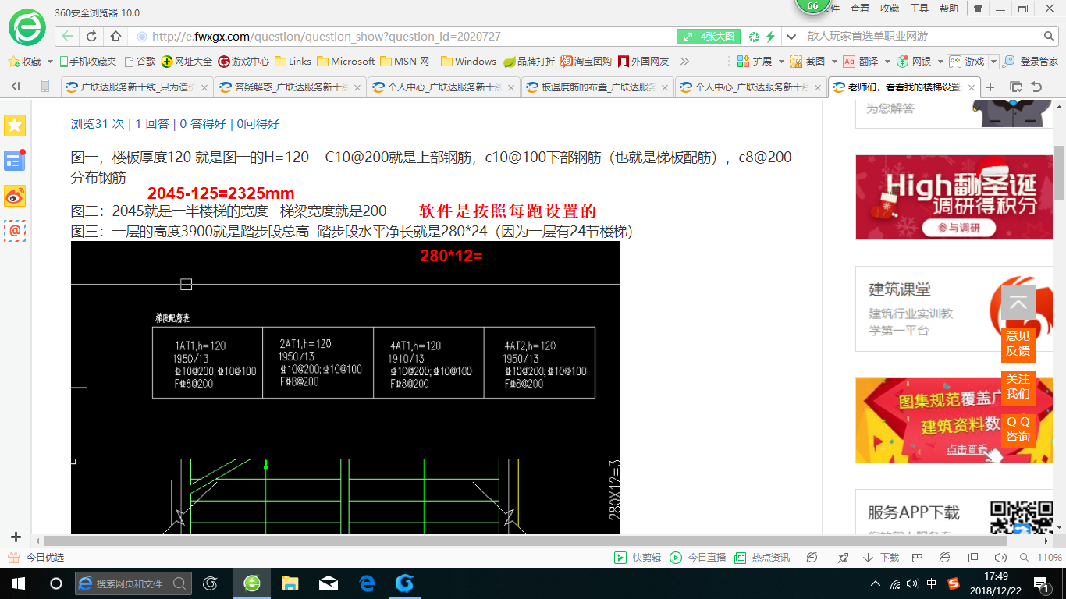The width and height of the screenshot is (1066, 599).
Task: Open the 工具 menu
Action: [x=919, y=8]
